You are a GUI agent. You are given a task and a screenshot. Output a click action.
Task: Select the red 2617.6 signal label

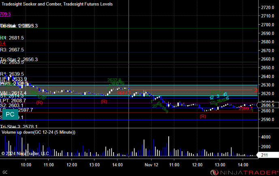tap(124, 93)
